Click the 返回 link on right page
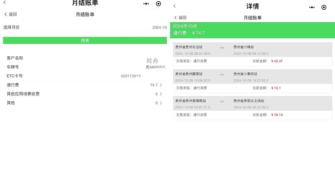 click(x=180, y=18)
